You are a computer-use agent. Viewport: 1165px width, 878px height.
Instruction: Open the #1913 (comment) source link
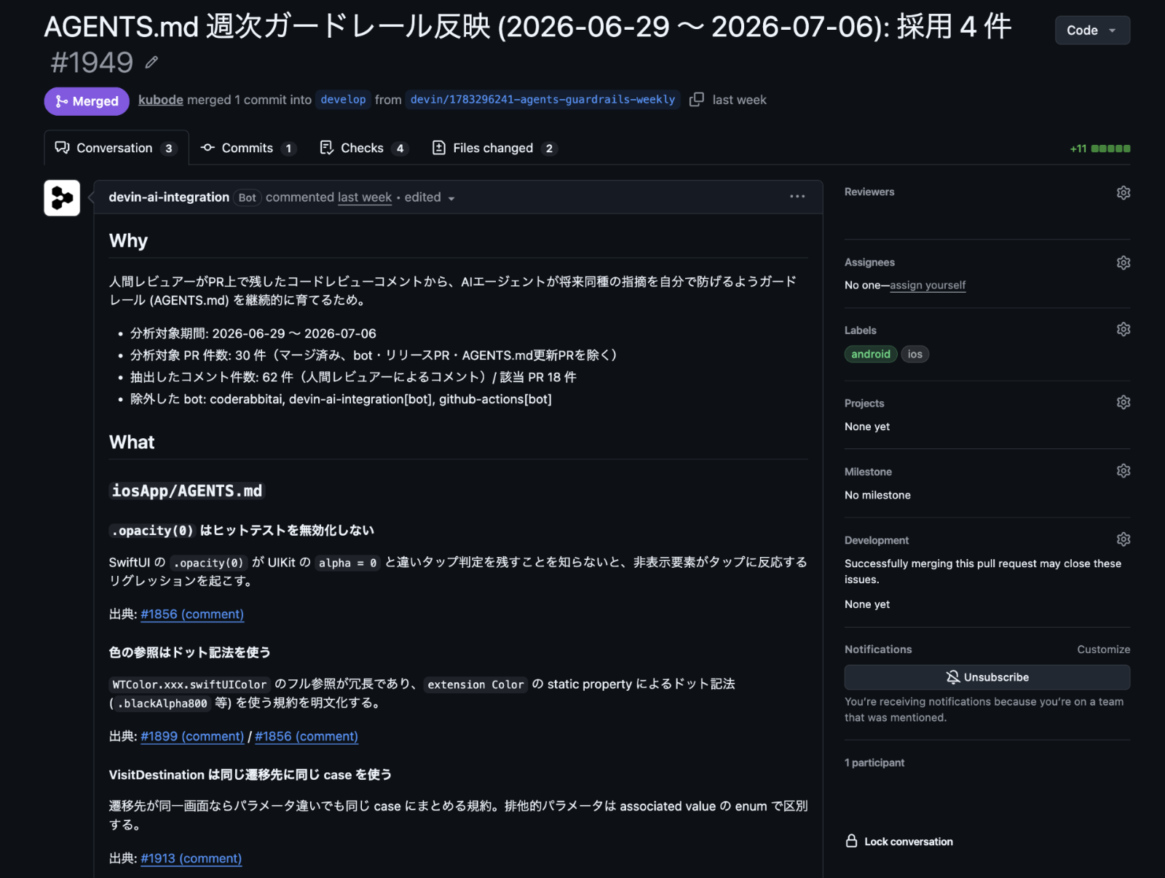point(191,859)
